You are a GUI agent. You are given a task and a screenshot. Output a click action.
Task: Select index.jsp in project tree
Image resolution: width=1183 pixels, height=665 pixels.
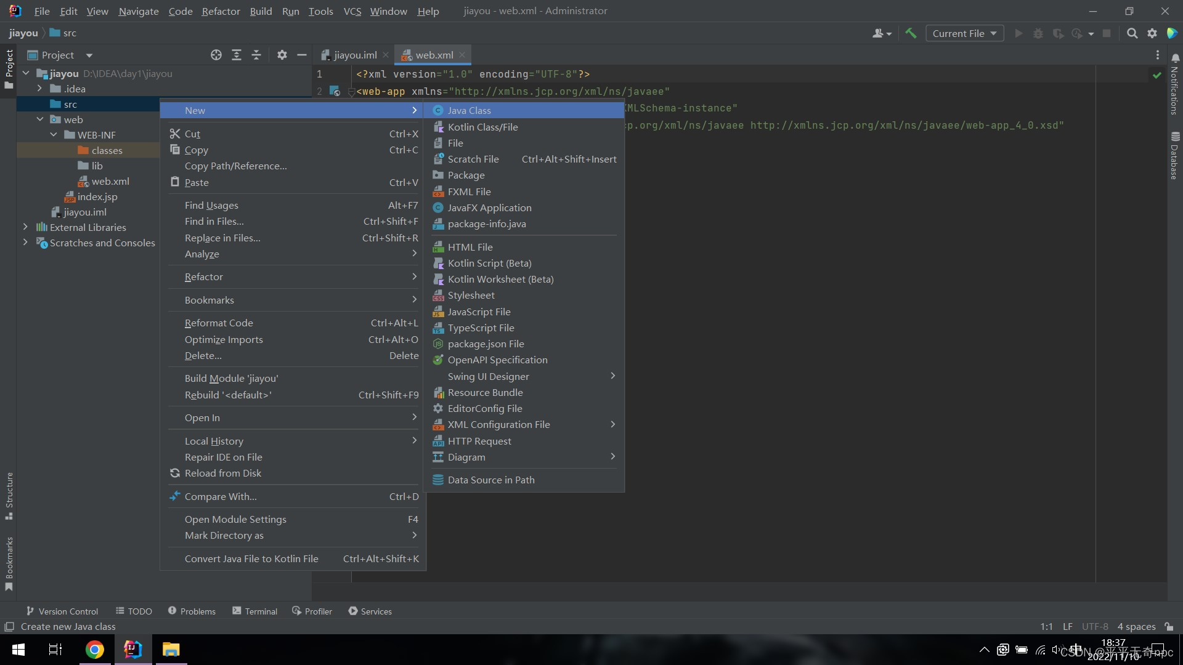(x=97, y=196)
